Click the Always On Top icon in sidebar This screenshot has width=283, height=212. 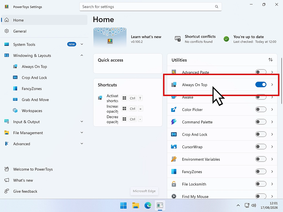pos(15,67)
